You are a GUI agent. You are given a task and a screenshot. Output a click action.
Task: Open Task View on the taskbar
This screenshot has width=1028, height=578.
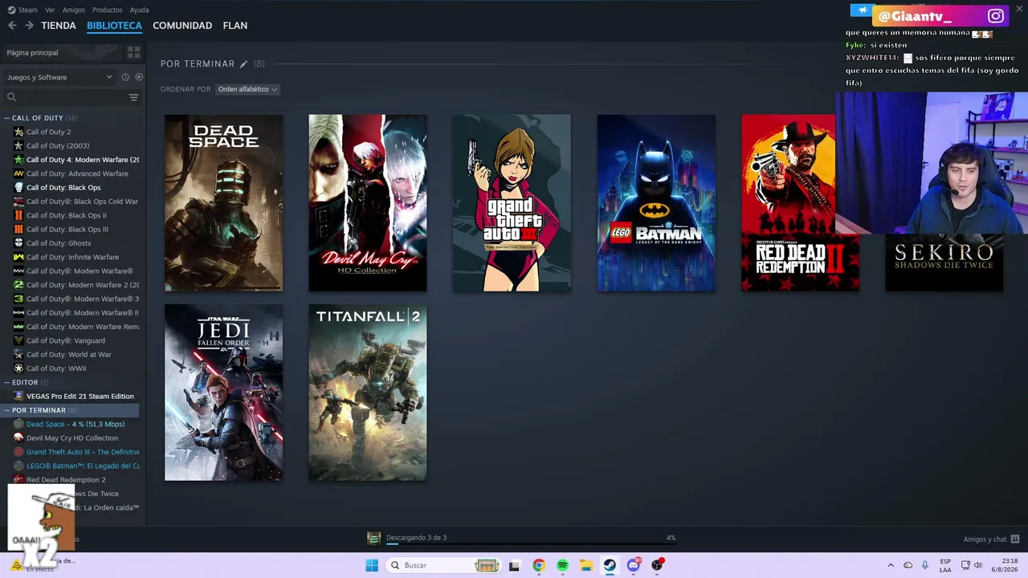coord(515,565)
